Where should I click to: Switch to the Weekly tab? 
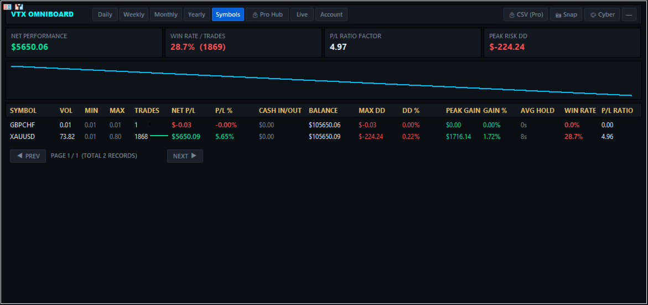pyautogui.click(x=134, y=14)
